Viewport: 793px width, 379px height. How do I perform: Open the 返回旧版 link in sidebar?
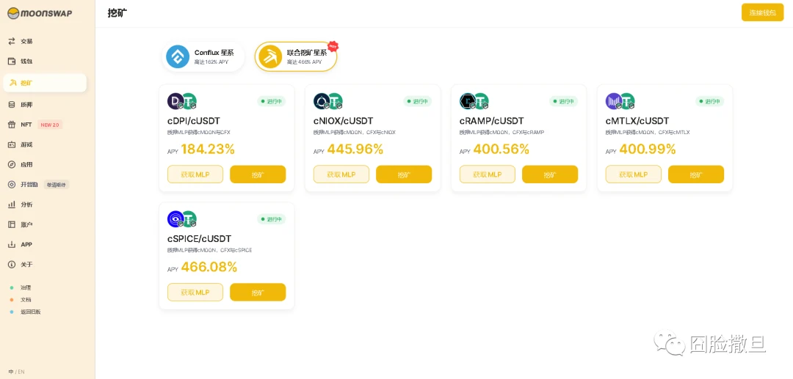[30, 312]
